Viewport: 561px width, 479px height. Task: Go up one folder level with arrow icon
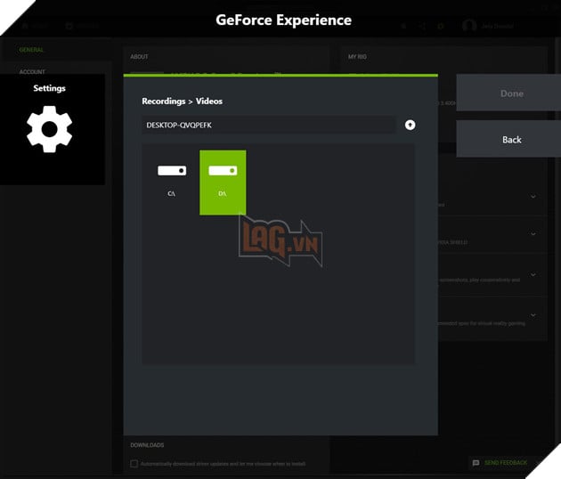coord(410,125)
